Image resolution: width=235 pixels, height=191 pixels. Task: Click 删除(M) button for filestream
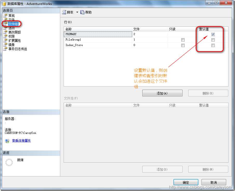(208, 169)
